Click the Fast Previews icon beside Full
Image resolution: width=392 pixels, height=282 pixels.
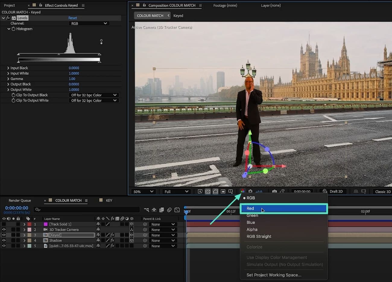pos(200,191)
